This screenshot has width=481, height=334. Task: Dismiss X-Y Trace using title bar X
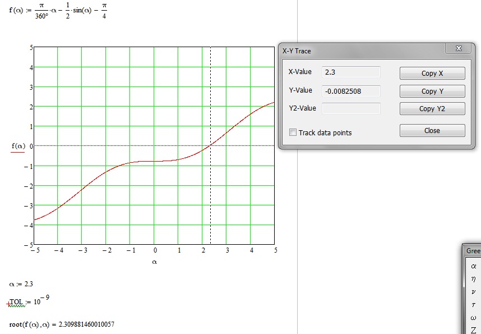459,49
